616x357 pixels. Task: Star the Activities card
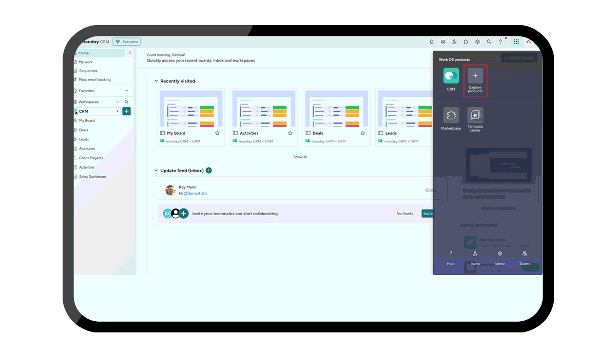tap(290, 133)
